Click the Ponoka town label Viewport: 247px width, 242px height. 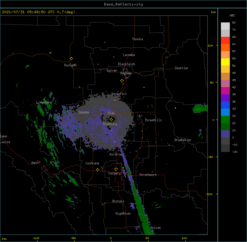pos(138,39)
